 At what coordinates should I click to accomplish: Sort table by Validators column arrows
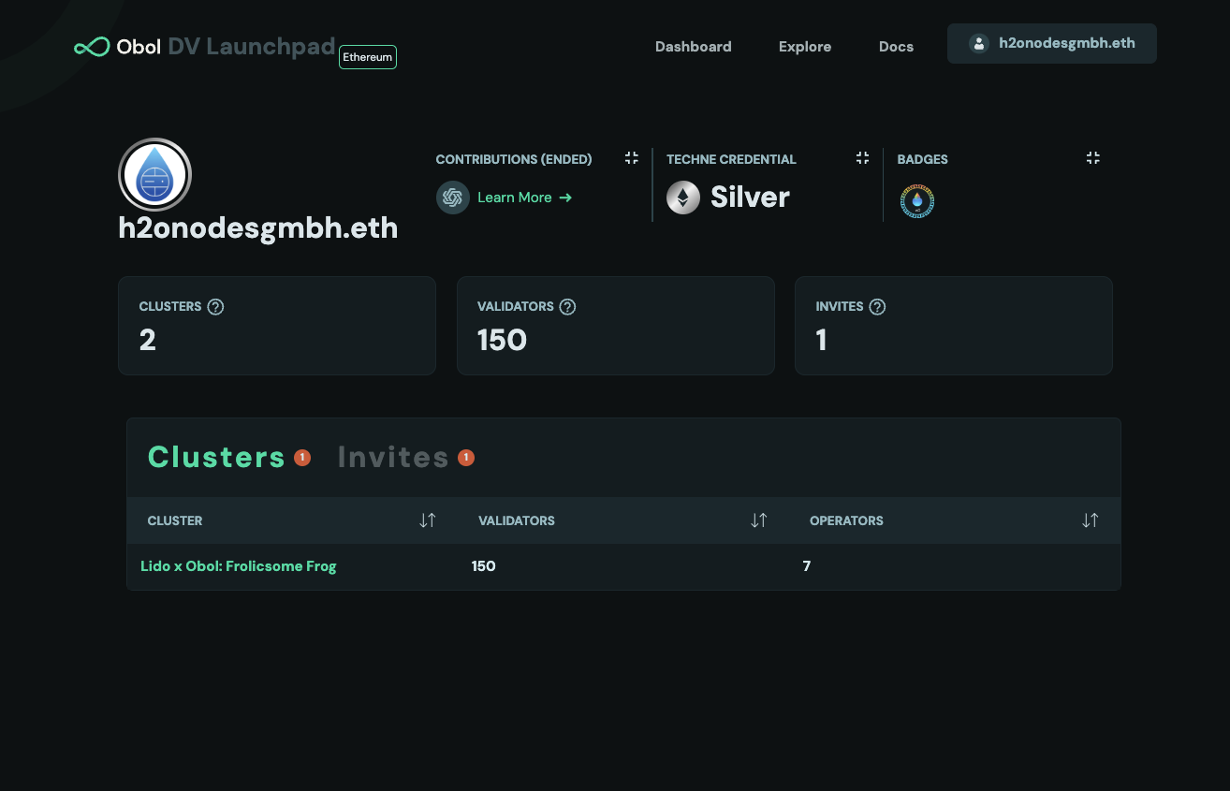point(759,520)
